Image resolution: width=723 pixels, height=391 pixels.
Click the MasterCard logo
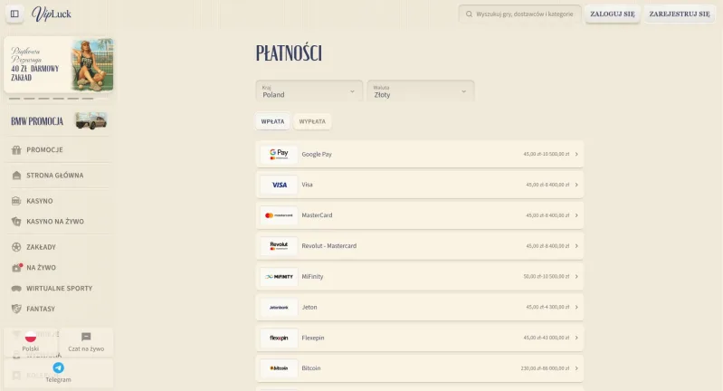coord(279,215)
